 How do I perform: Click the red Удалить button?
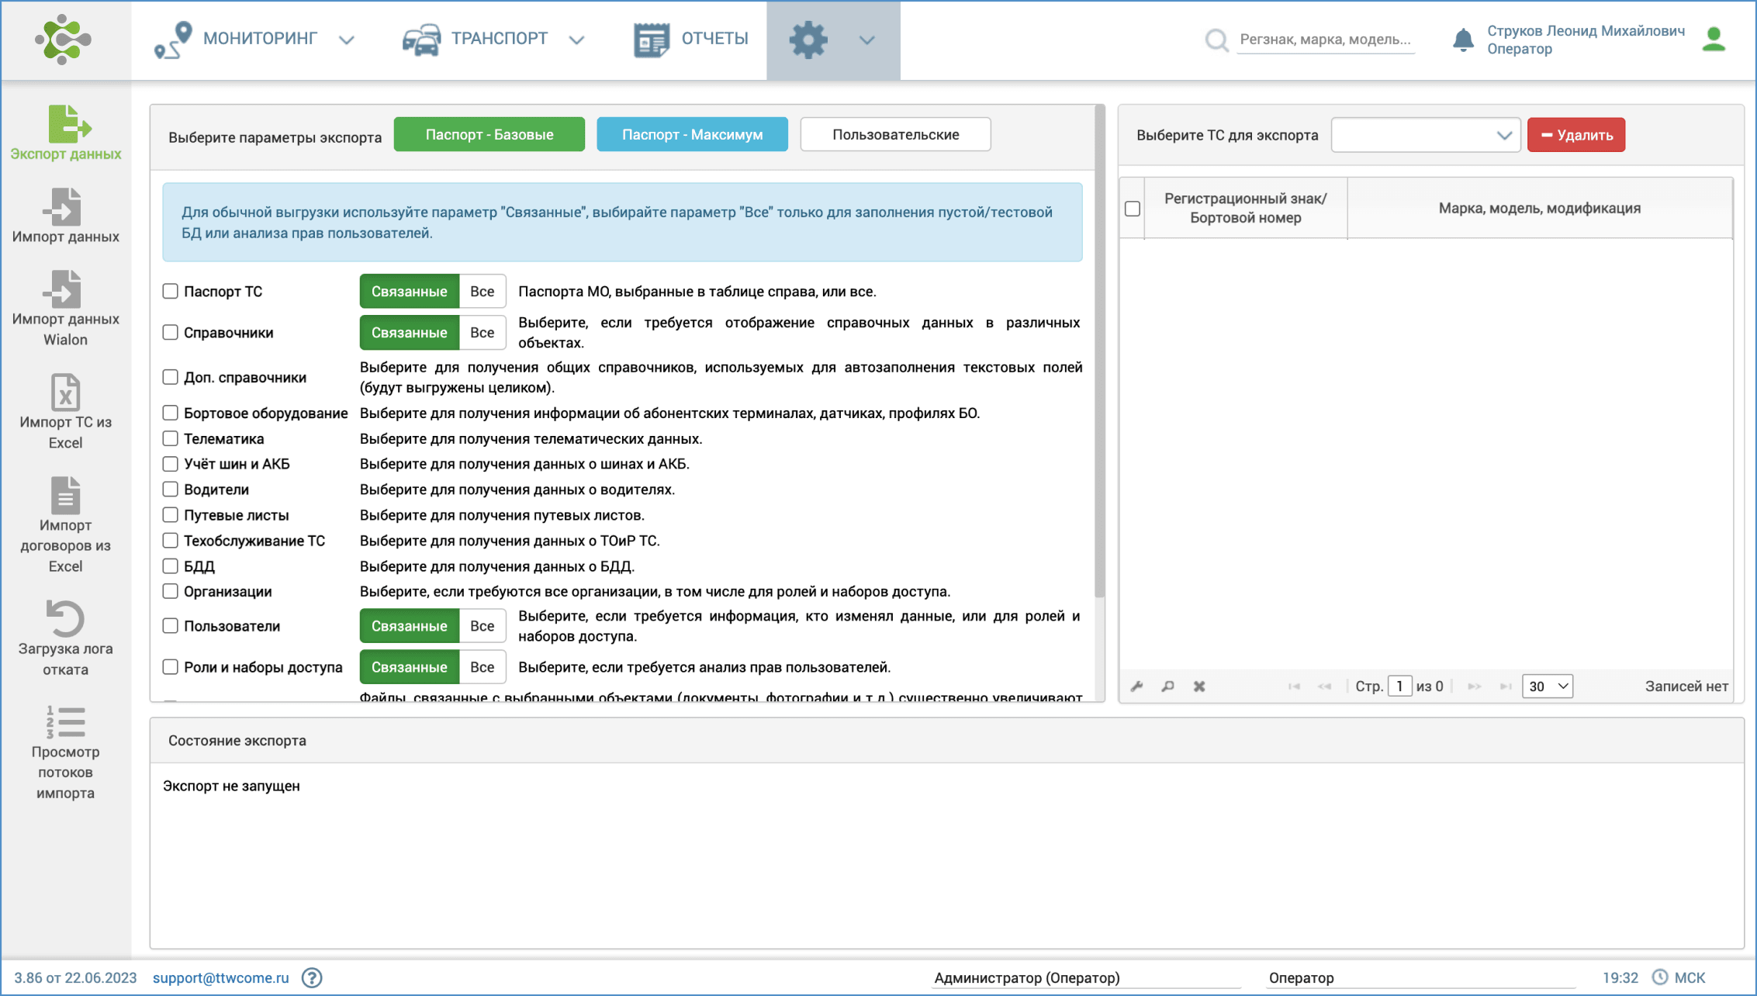1575,135
